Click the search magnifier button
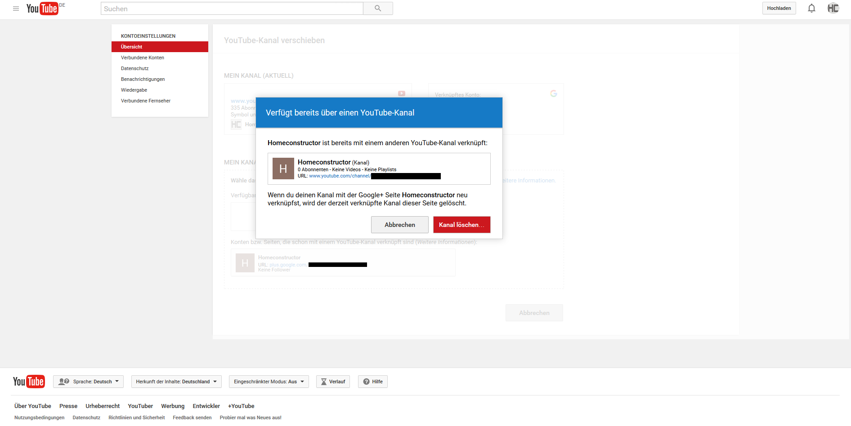The height and width of the screenshot is (426, 851). 378,9
